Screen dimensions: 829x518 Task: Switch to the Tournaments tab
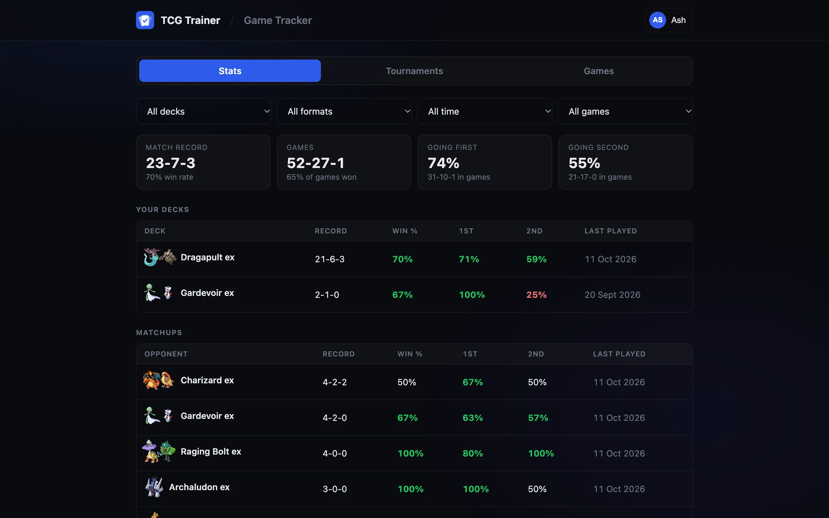pos(414,71)
